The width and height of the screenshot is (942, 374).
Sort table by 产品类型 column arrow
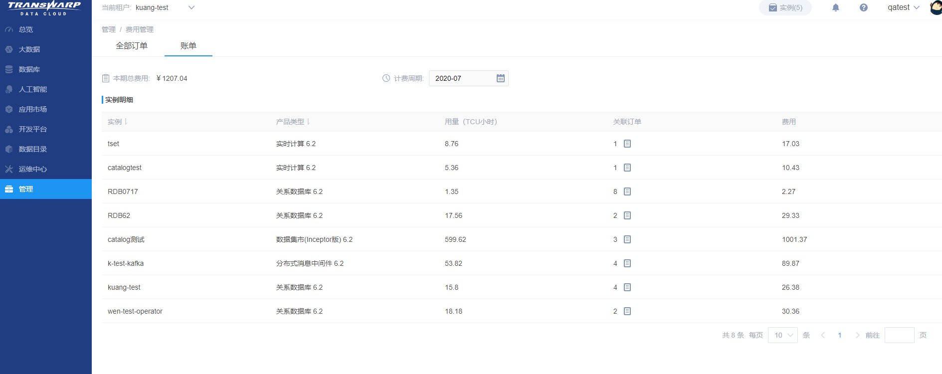[x=308, y=122]
